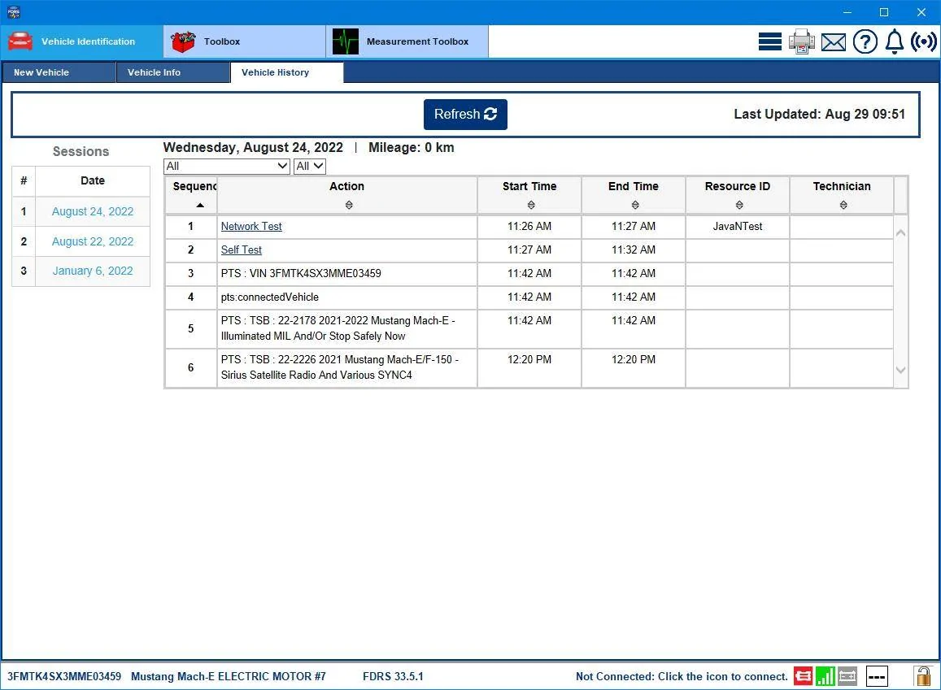This screenshot has height=690, width=941.
Task: Click the FDRS 33.5.1 version text
Action: click(x=393, y=676)
